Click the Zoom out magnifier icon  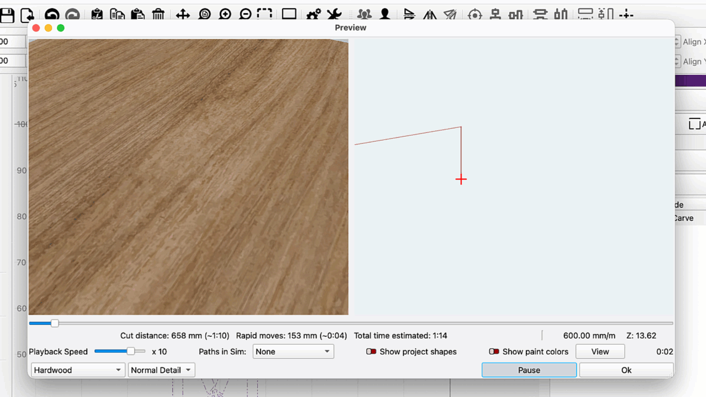click(x=245, y=15)
